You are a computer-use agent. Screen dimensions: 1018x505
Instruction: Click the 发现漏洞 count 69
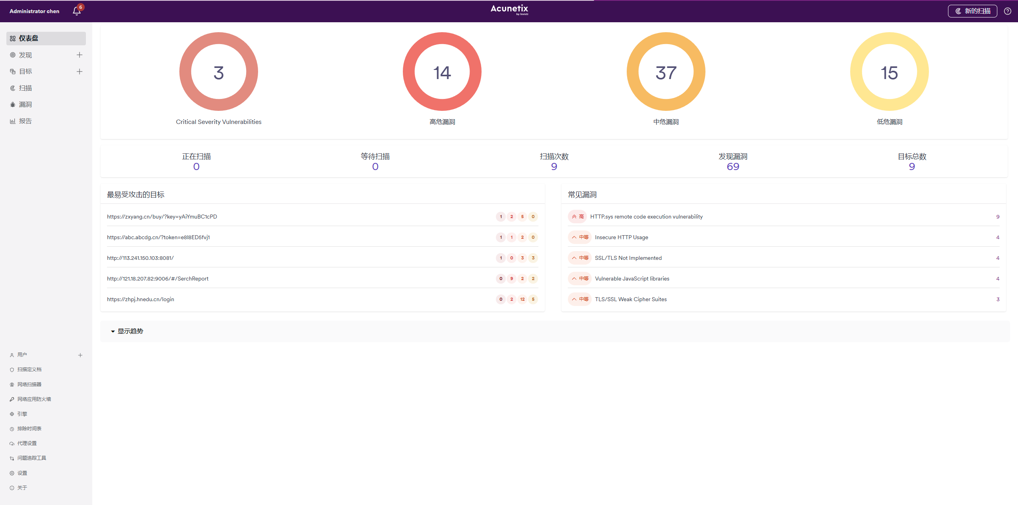coord(732,166)
